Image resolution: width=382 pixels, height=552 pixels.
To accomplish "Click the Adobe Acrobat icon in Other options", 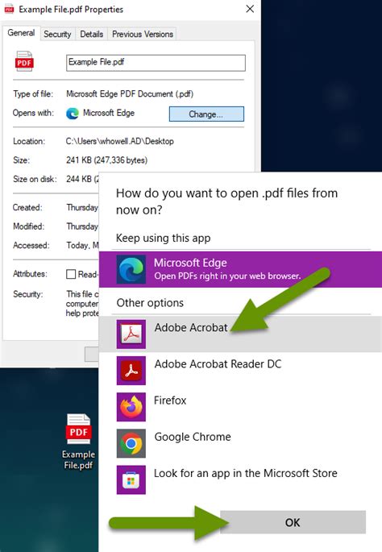I will (131, 334).
